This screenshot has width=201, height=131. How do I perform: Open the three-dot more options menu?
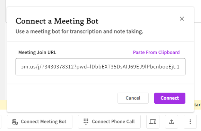click(190, 122)
